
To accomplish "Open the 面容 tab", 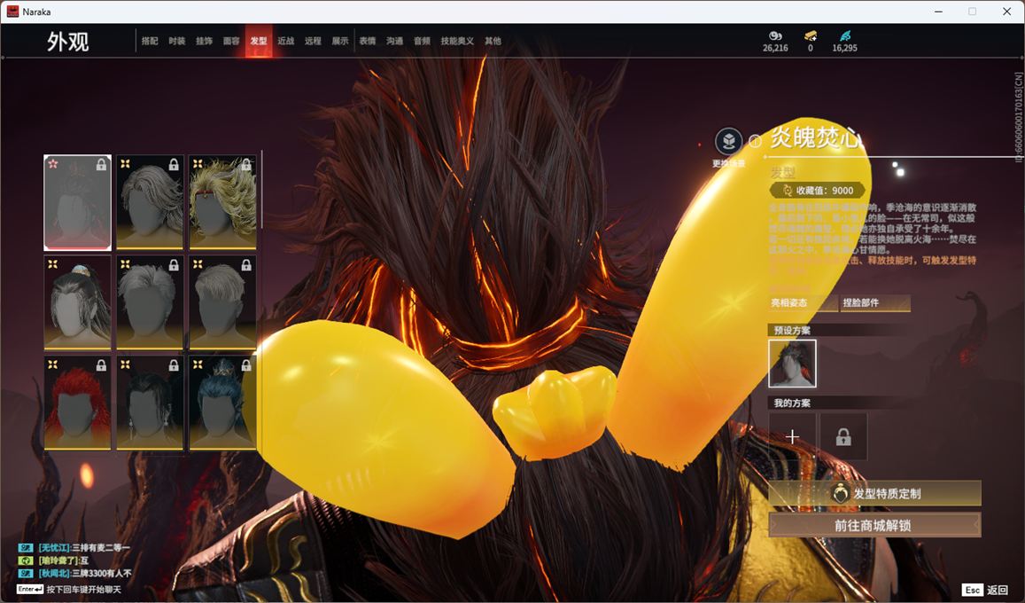I will (231, 41).
